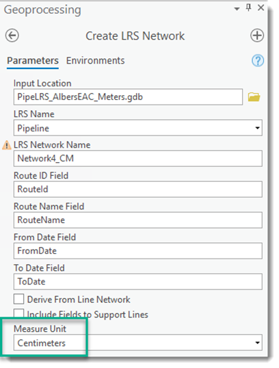Toggle the Geoprocessing pane pin icon
Screen dimensions: 279x368
pos(248,8)
